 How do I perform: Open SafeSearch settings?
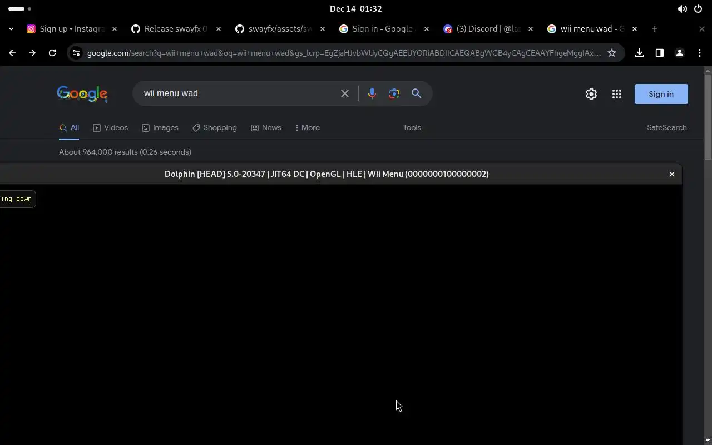(666, 127)
